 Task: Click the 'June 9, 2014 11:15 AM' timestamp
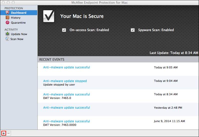pos(170,121)
